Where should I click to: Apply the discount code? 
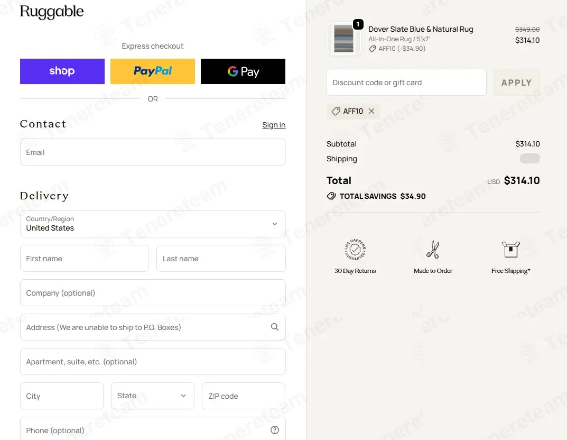click(517, 82)
